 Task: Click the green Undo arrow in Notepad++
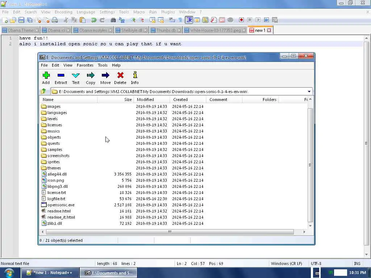tap(94, 20)
